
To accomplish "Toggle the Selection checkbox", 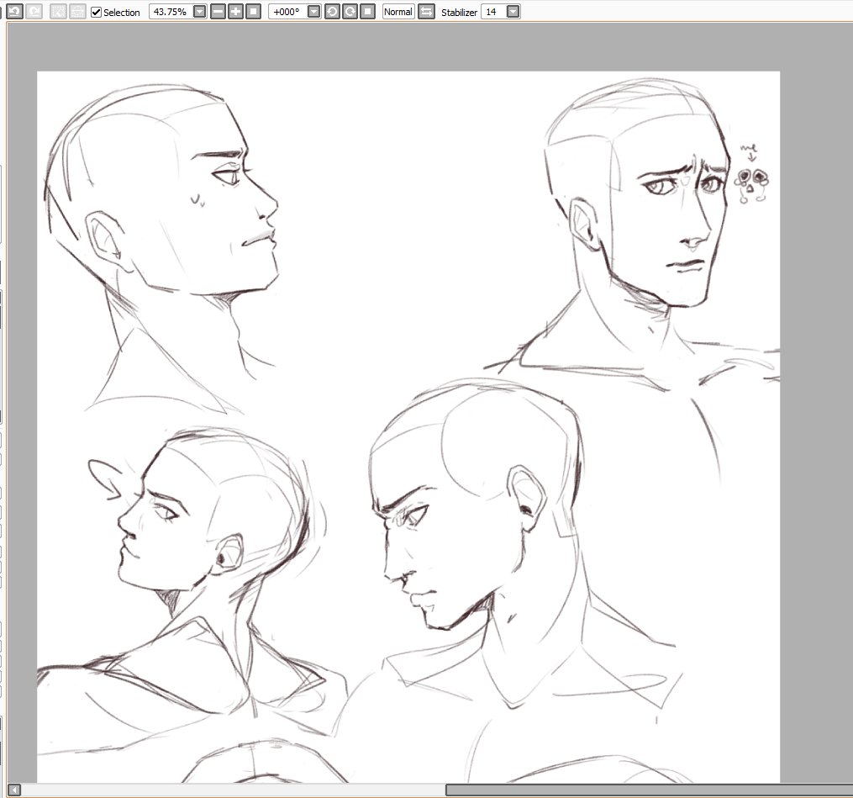I will [97, 12].
